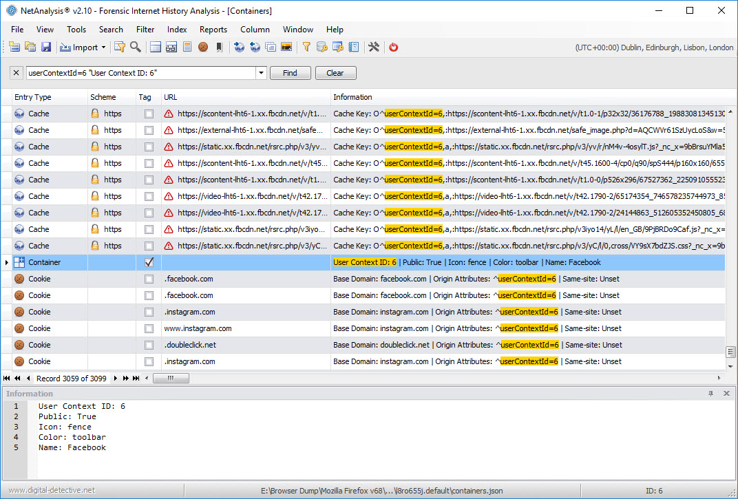Close the search bar with X button
738x499 pixels.
[x=16, y=73]
